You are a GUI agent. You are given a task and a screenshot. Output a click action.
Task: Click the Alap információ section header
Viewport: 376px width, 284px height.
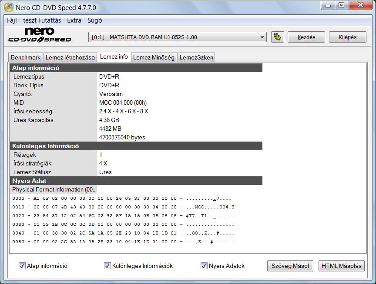tap(136, 68)
